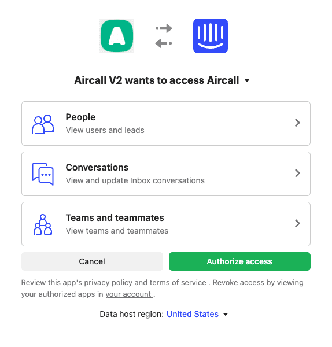Click the Teams and teammates group icon
Viewport: 332px width, 347px height.
[43, 224]
